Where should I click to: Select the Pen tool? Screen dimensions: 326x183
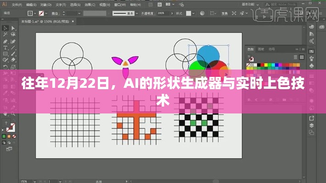pos(5,42)
